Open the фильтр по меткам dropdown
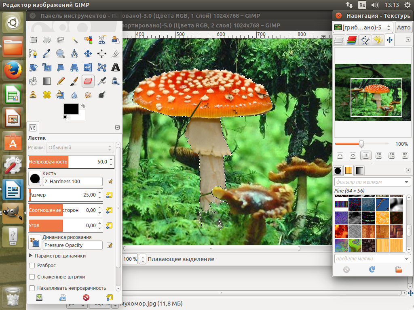414x310 pixels. (x=406, y=182)
